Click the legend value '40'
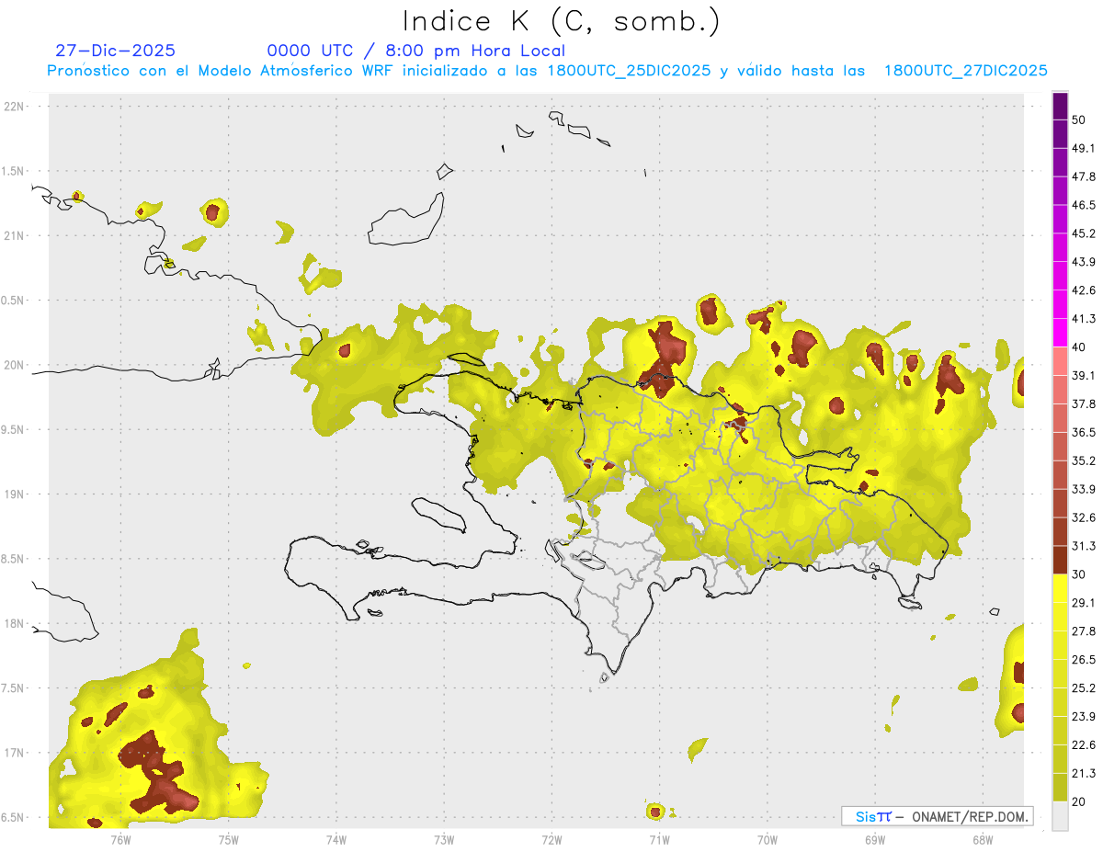Viewport: 1103px width, 852px height. 1079,346
